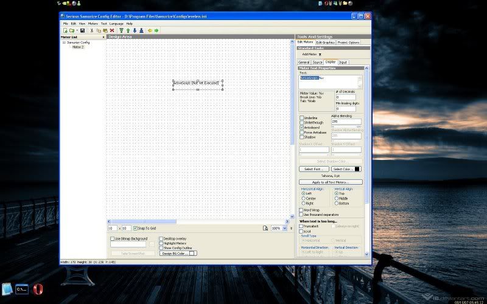The height and width of the screenshot is (304, 487).
Task: Enable Use thousand separators checkbox
Action: [301, 215]
